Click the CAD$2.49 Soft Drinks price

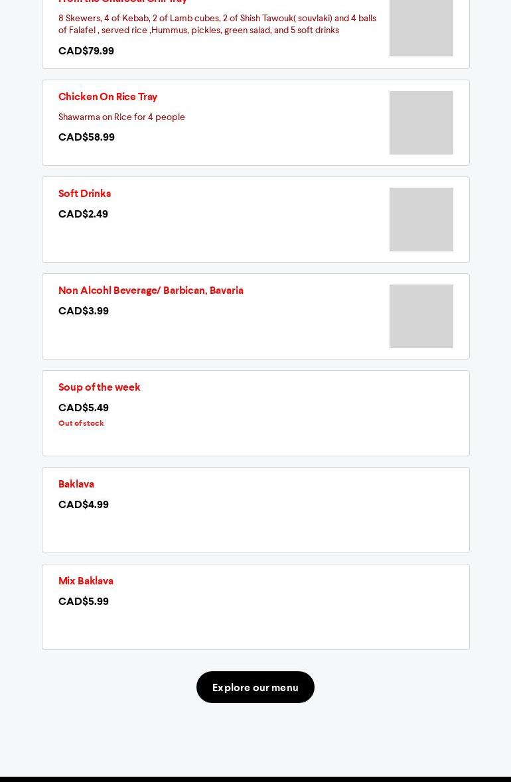[83, 214]
